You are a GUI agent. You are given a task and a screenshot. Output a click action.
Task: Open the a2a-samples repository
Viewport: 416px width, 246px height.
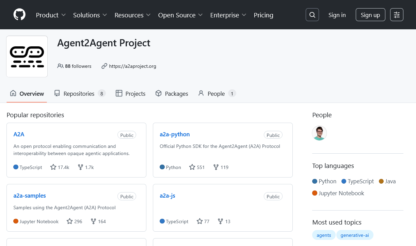point(30,196)
